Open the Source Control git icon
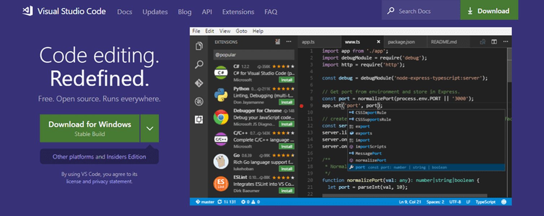This screenshot has width=544, height=216. pos(199,83)
